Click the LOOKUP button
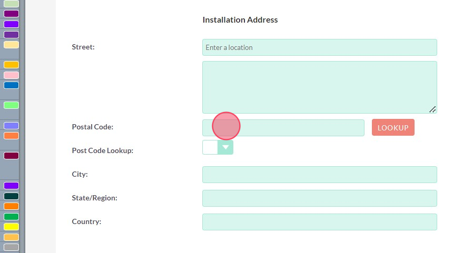This screenshot has width=453, height=253. pyautogui.click(x=392, y=128)
